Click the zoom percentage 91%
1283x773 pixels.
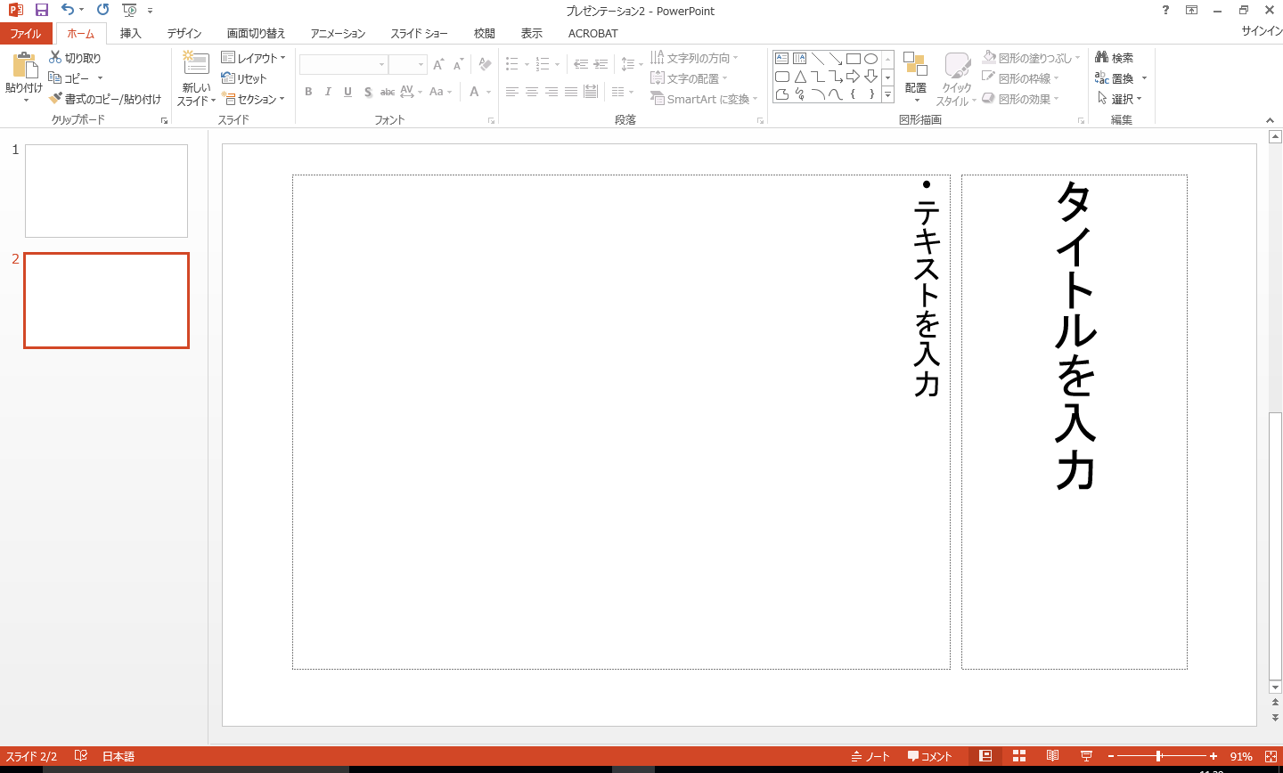click(1241, 756)
